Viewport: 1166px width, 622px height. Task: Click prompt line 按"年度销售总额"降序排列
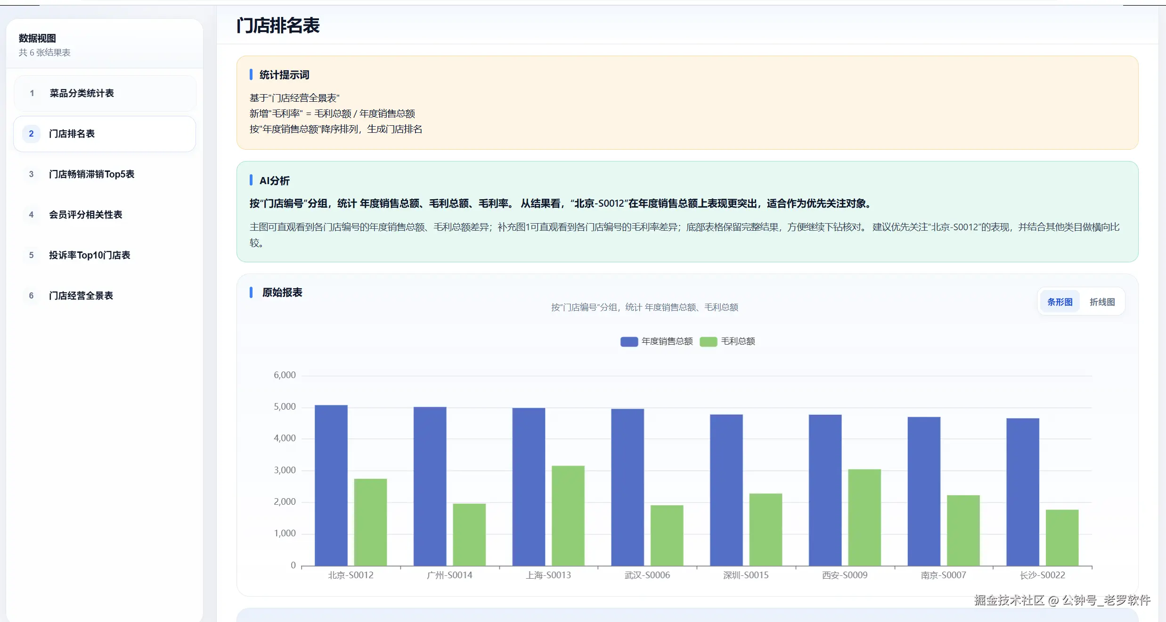336,129
